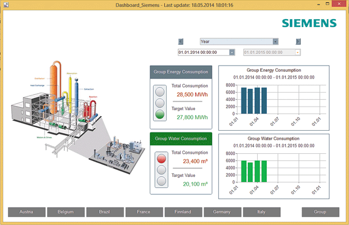Click the red light in water traffic signal

pos(162,158)
